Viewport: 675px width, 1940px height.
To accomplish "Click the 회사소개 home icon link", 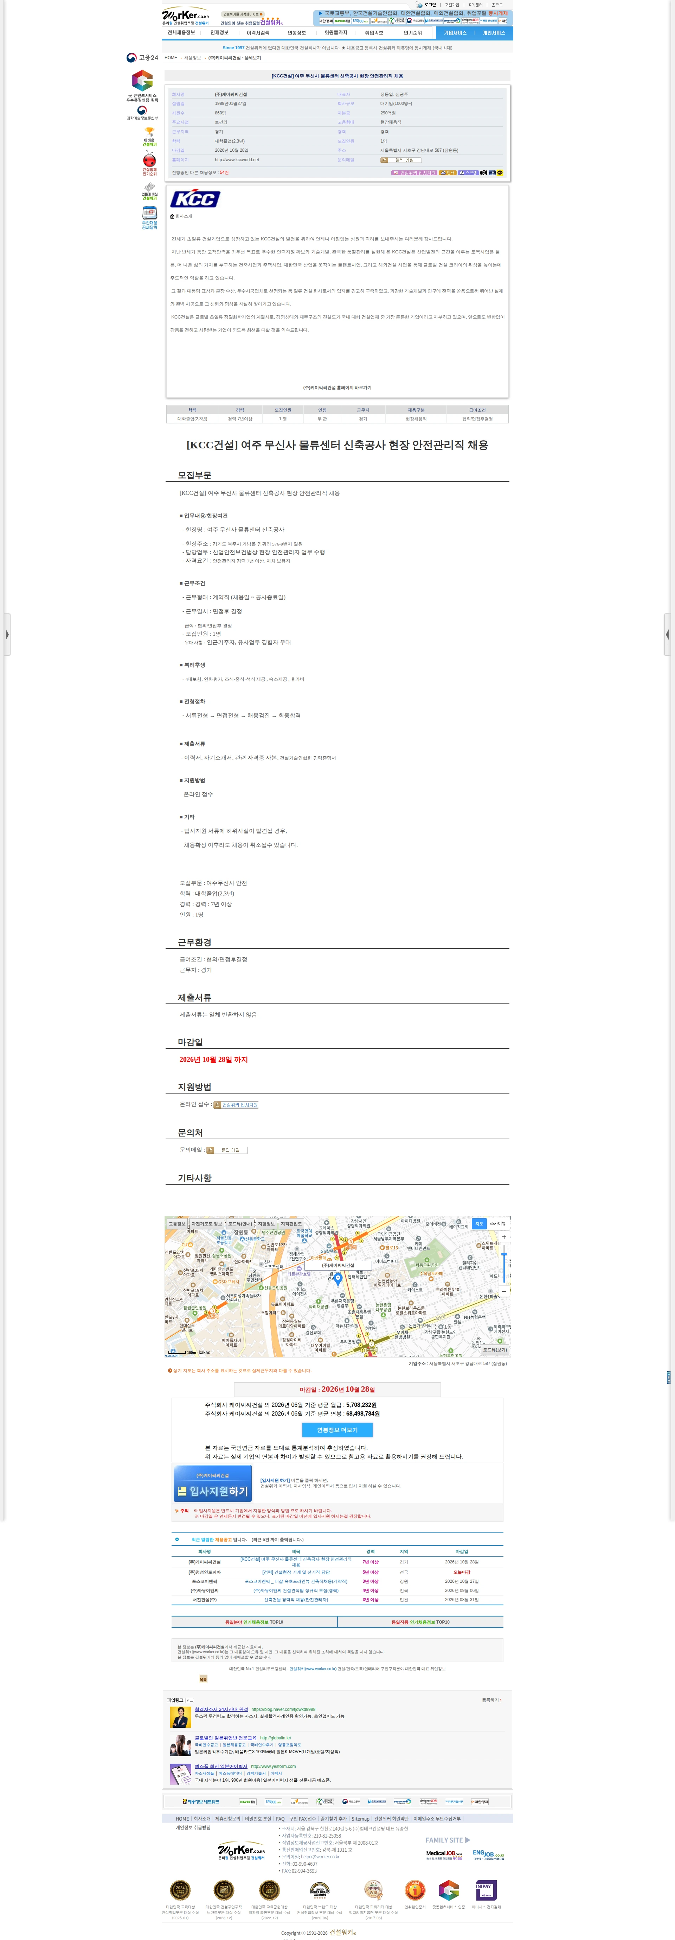I will 181,216.
